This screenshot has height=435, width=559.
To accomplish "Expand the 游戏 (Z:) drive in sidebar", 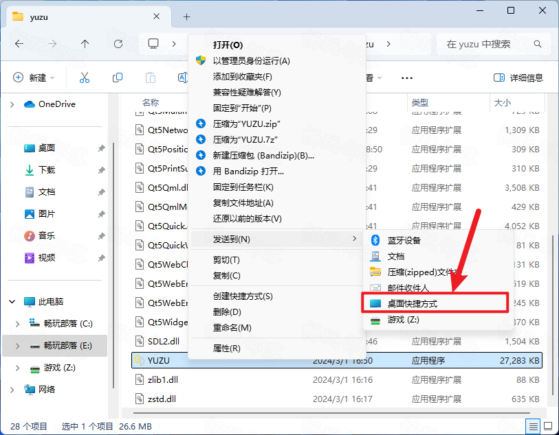I will pyautogui.click(x=17, y=368).
